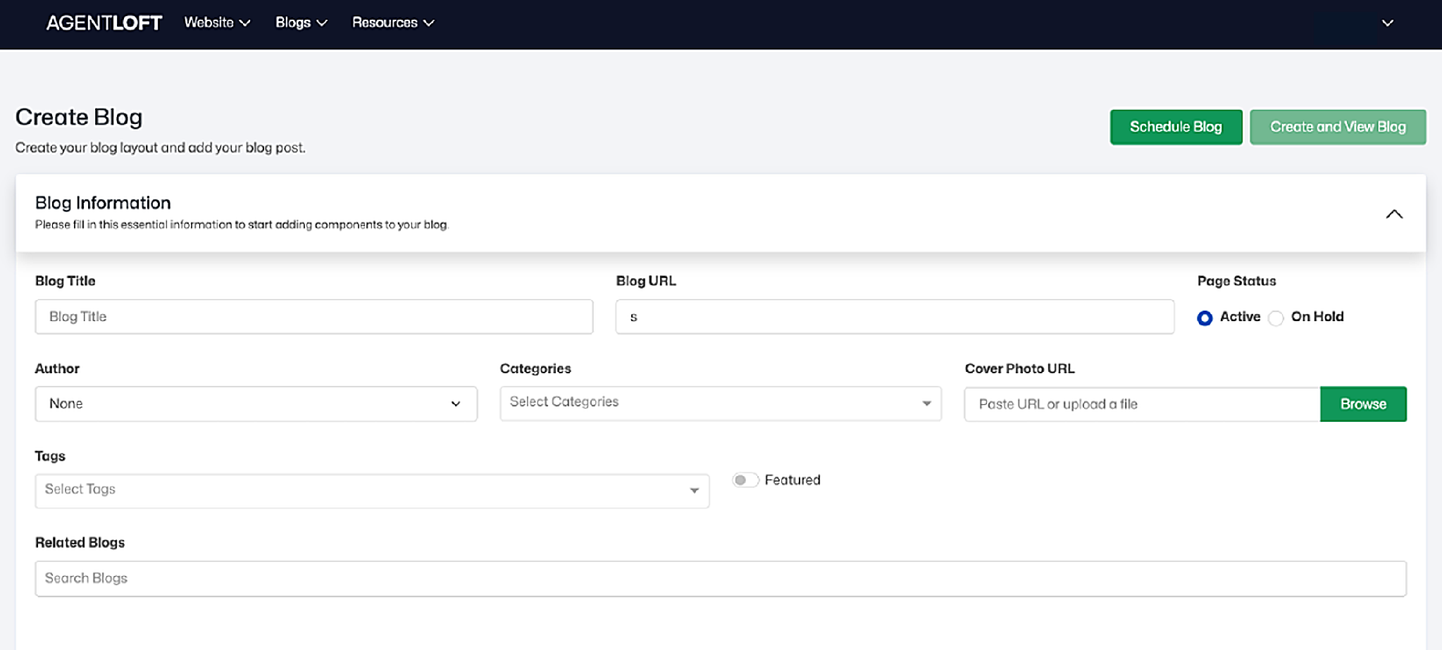
Task: Click the Search Blogs field
Action: (x=721, y=579)
